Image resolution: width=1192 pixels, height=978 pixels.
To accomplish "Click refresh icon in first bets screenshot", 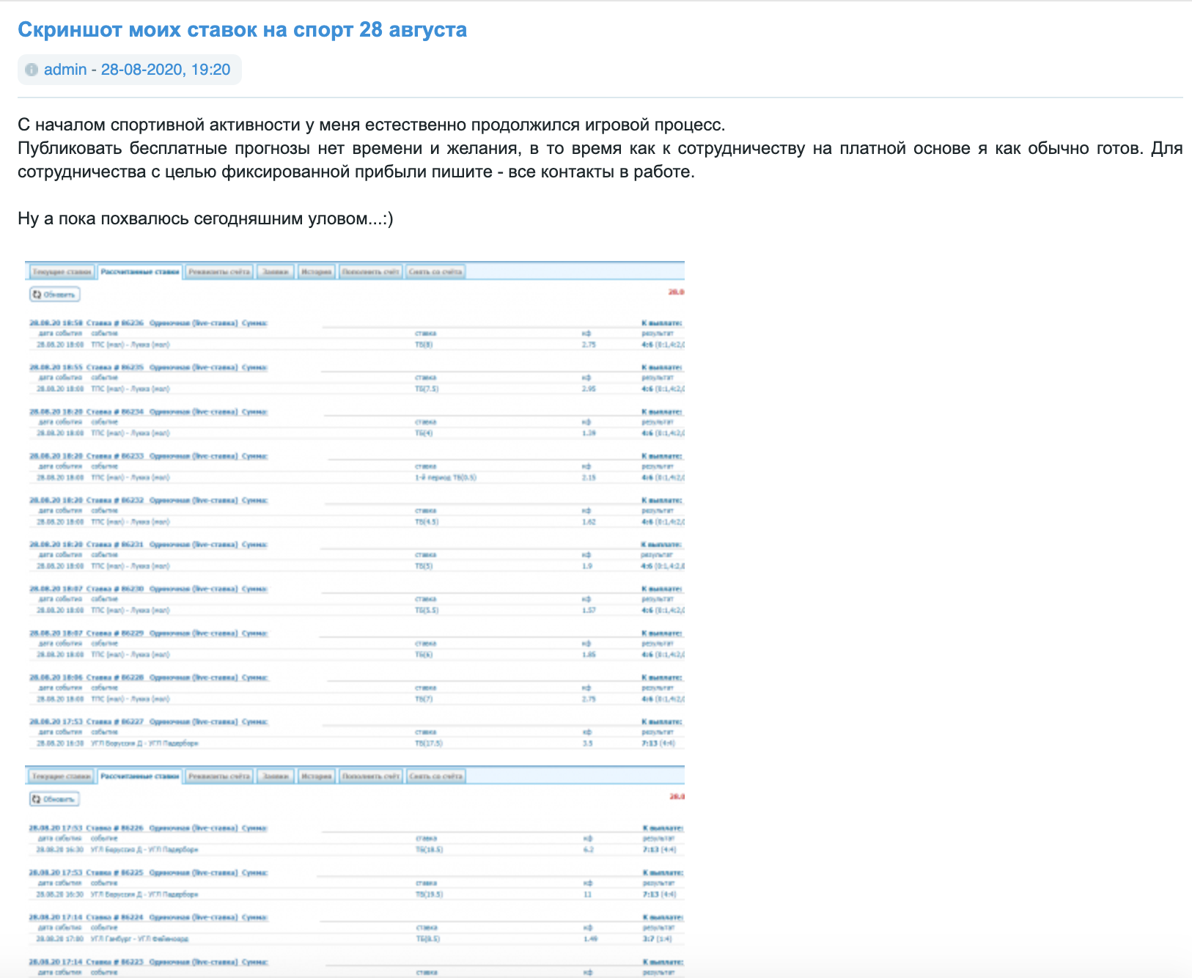I will pos(37,295).
